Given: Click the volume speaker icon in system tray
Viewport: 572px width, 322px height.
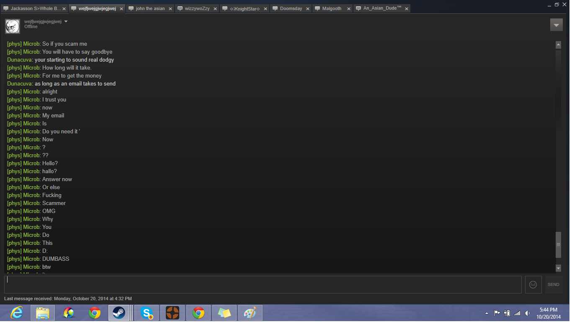Looking at the screenshot, I should [x=527, y=313].
